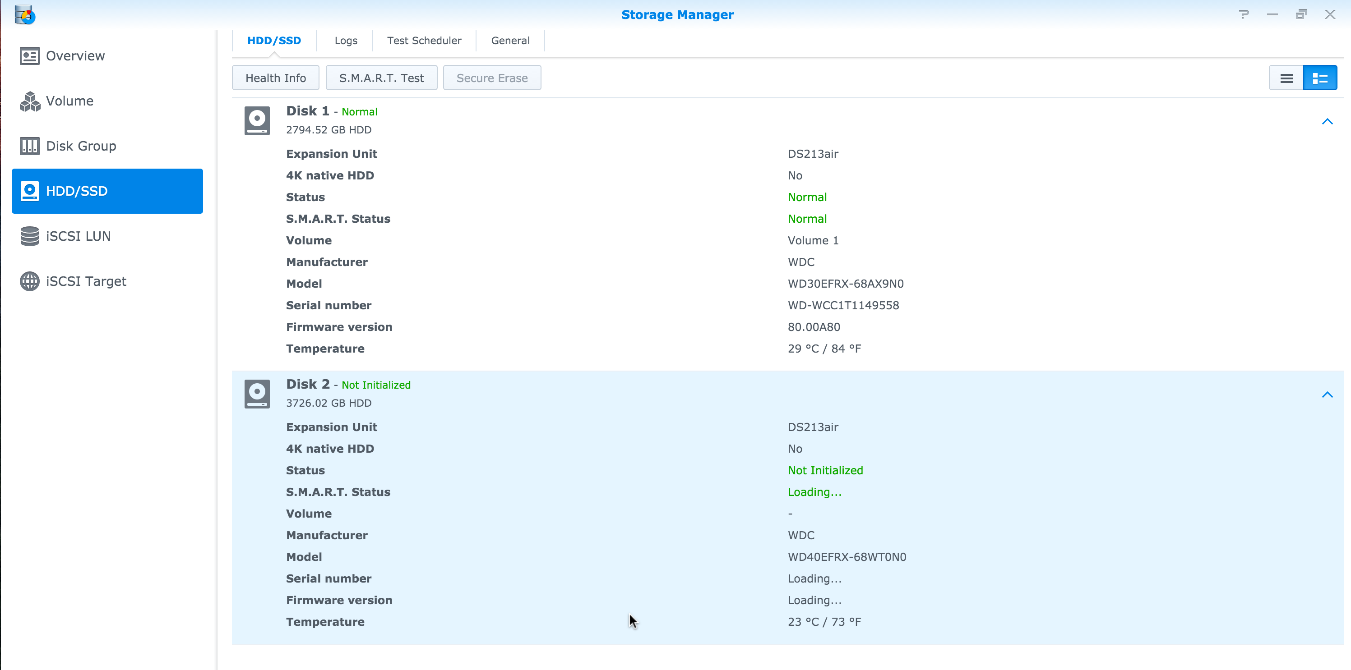This screenshot has height=670, width=1351.
Task: Click the Disk 1 drive icon
Action: point(257,120)
